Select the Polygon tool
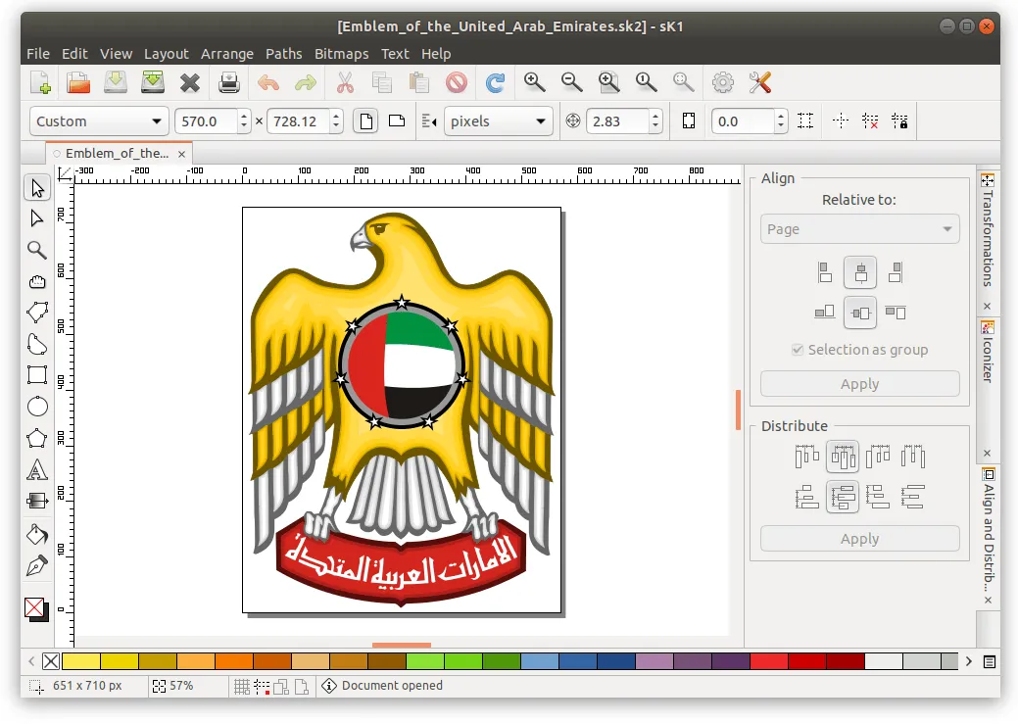Image resolution: width=1018 pixels, height=724 pixels. [36, 438]
